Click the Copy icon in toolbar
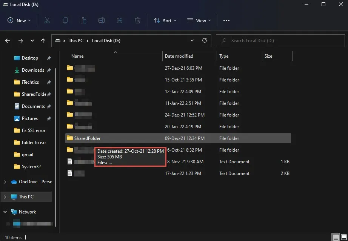 pos(65,20)
